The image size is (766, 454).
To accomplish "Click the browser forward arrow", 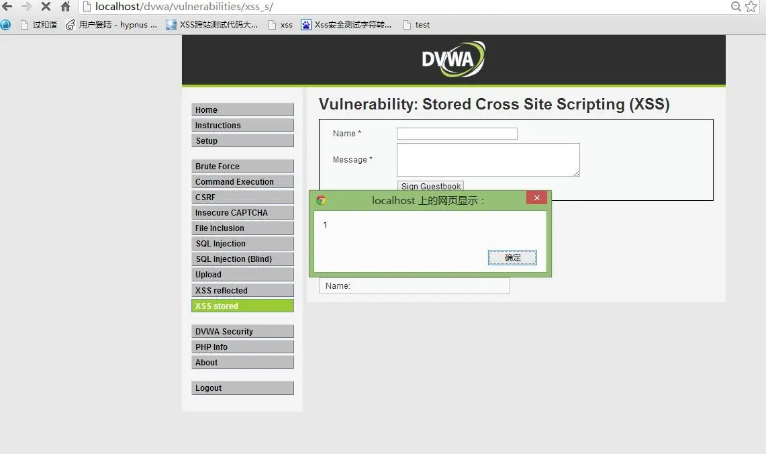I will coord(26,6).
